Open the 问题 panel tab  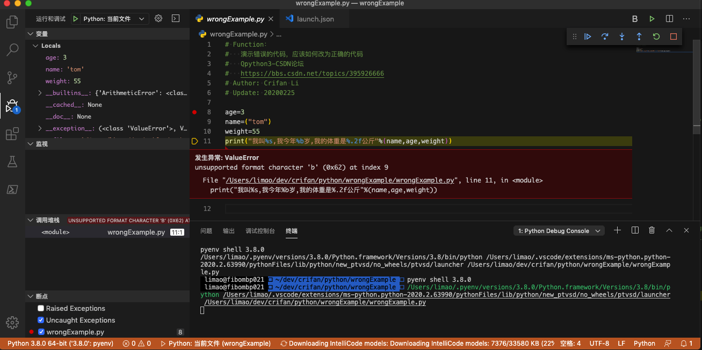pyautogui.click(x=206, y=231)
